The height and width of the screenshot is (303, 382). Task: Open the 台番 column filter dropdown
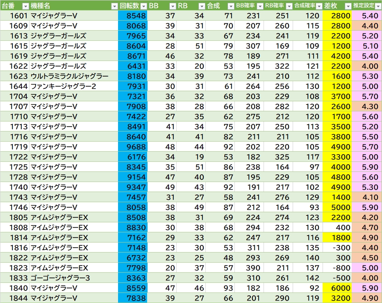[25, 6]
